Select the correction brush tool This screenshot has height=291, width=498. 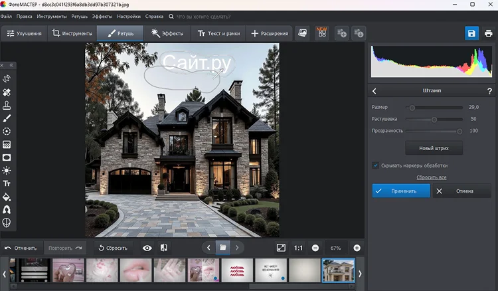pyautogui.click(x=7, y=118)
